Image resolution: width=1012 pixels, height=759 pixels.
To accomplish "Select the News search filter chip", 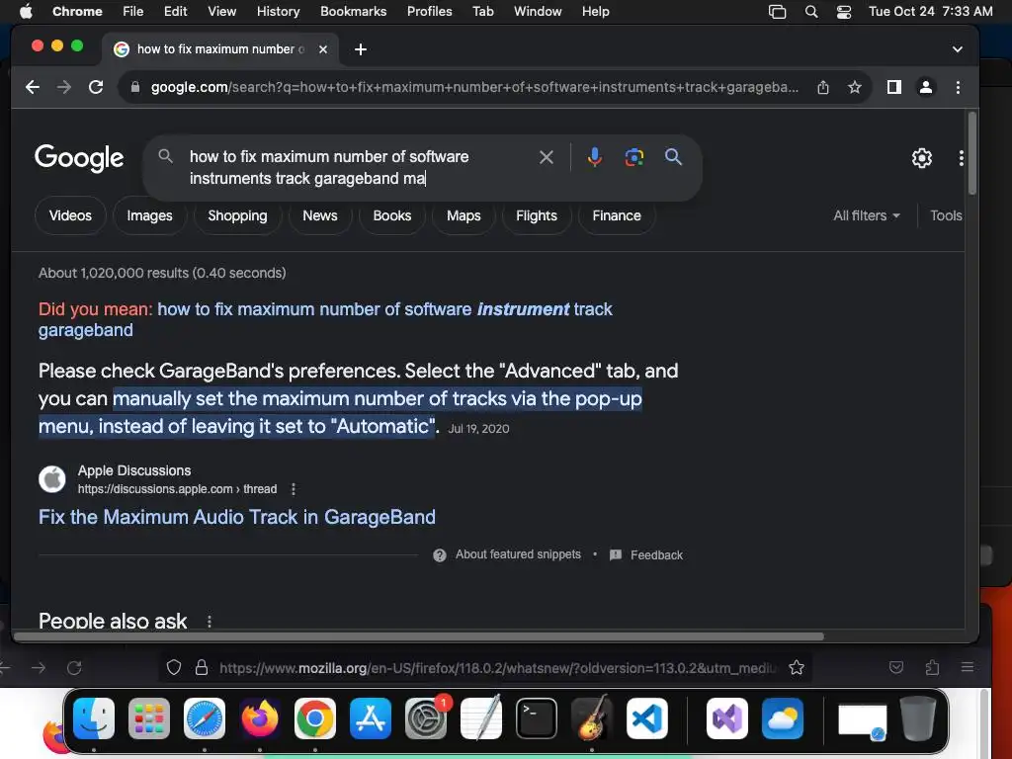I will 320,215.
